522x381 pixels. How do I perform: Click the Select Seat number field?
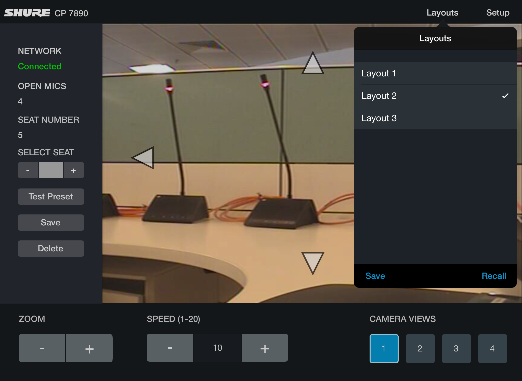tap(51, 170)
